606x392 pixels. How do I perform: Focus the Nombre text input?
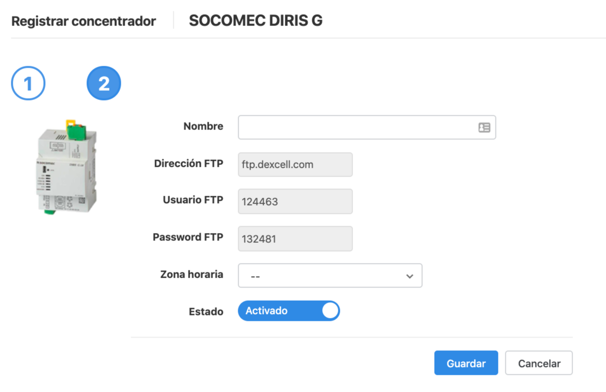pyautogui.click(x=367, y=128)
